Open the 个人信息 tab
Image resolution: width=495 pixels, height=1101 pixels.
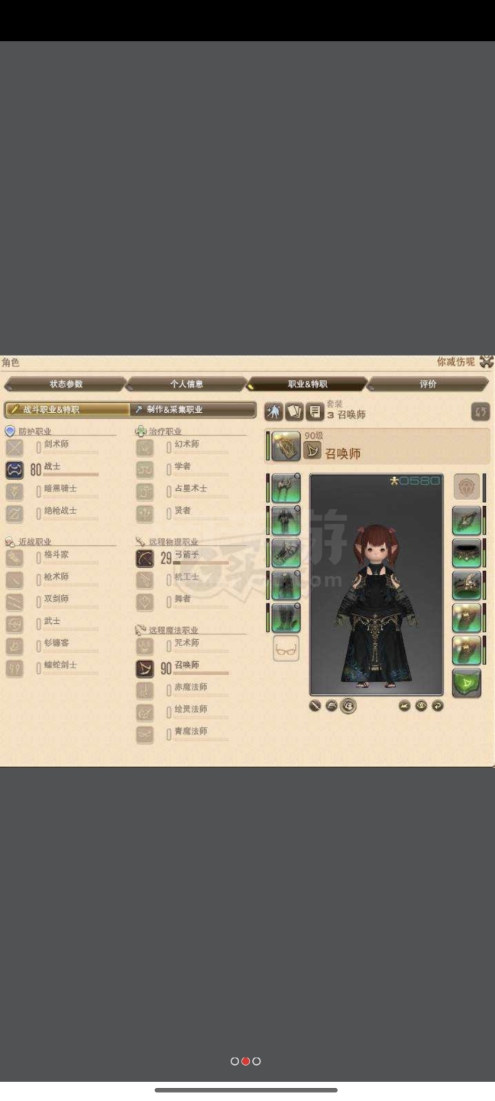[x=186, y=384]
